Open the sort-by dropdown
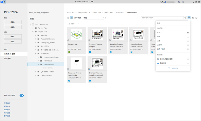Viewport: 201px width, 121px height. pyautogui.click(x=94, y=18)
